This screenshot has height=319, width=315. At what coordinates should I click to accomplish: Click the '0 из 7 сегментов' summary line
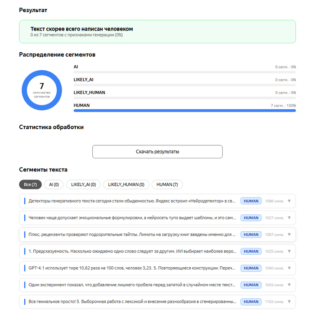tap(76, 35)
